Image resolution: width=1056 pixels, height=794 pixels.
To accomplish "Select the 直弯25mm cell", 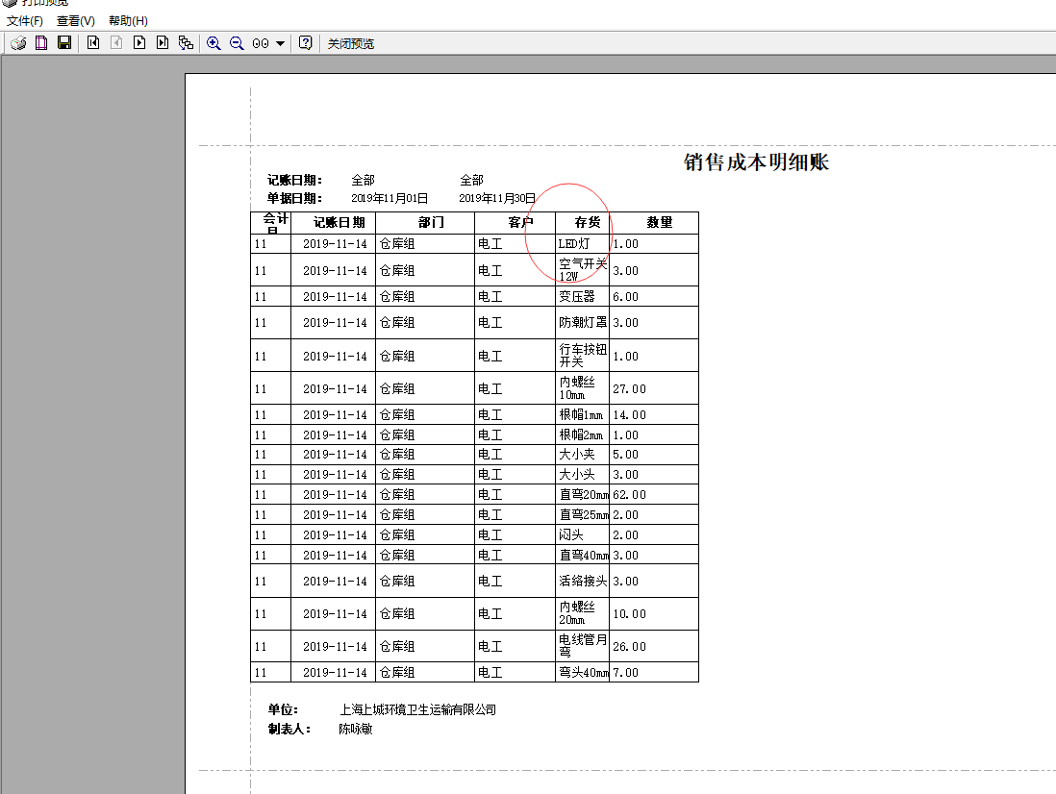I will 582,515.
